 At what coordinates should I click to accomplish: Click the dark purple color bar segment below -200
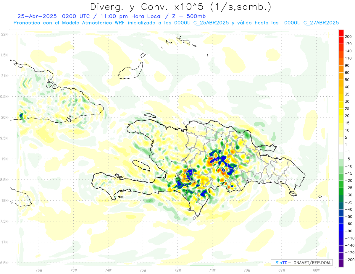point(341,263)
